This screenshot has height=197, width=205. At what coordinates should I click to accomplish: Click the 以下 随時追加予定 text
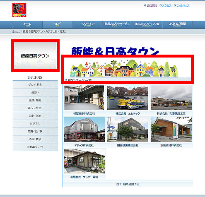128,184
